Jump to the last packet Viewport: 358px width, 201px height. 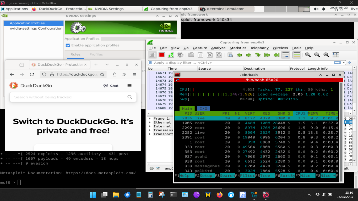click(x=276, y=55)
